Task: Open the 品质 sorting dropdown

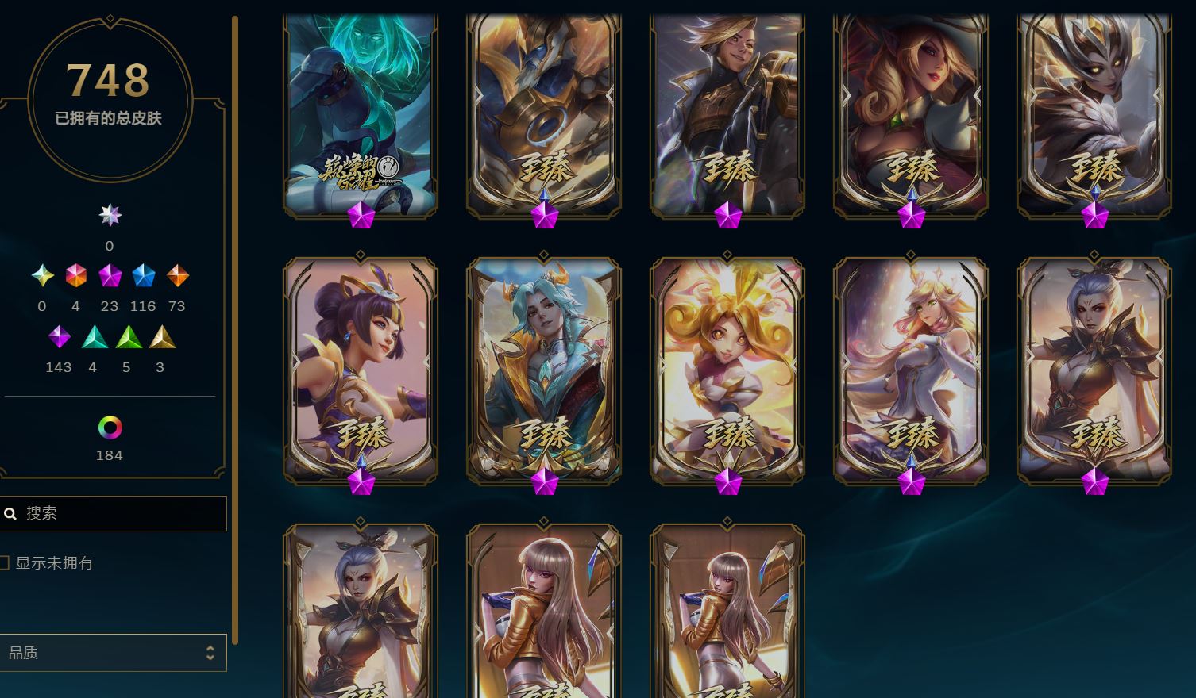Action: coord(113,653)
